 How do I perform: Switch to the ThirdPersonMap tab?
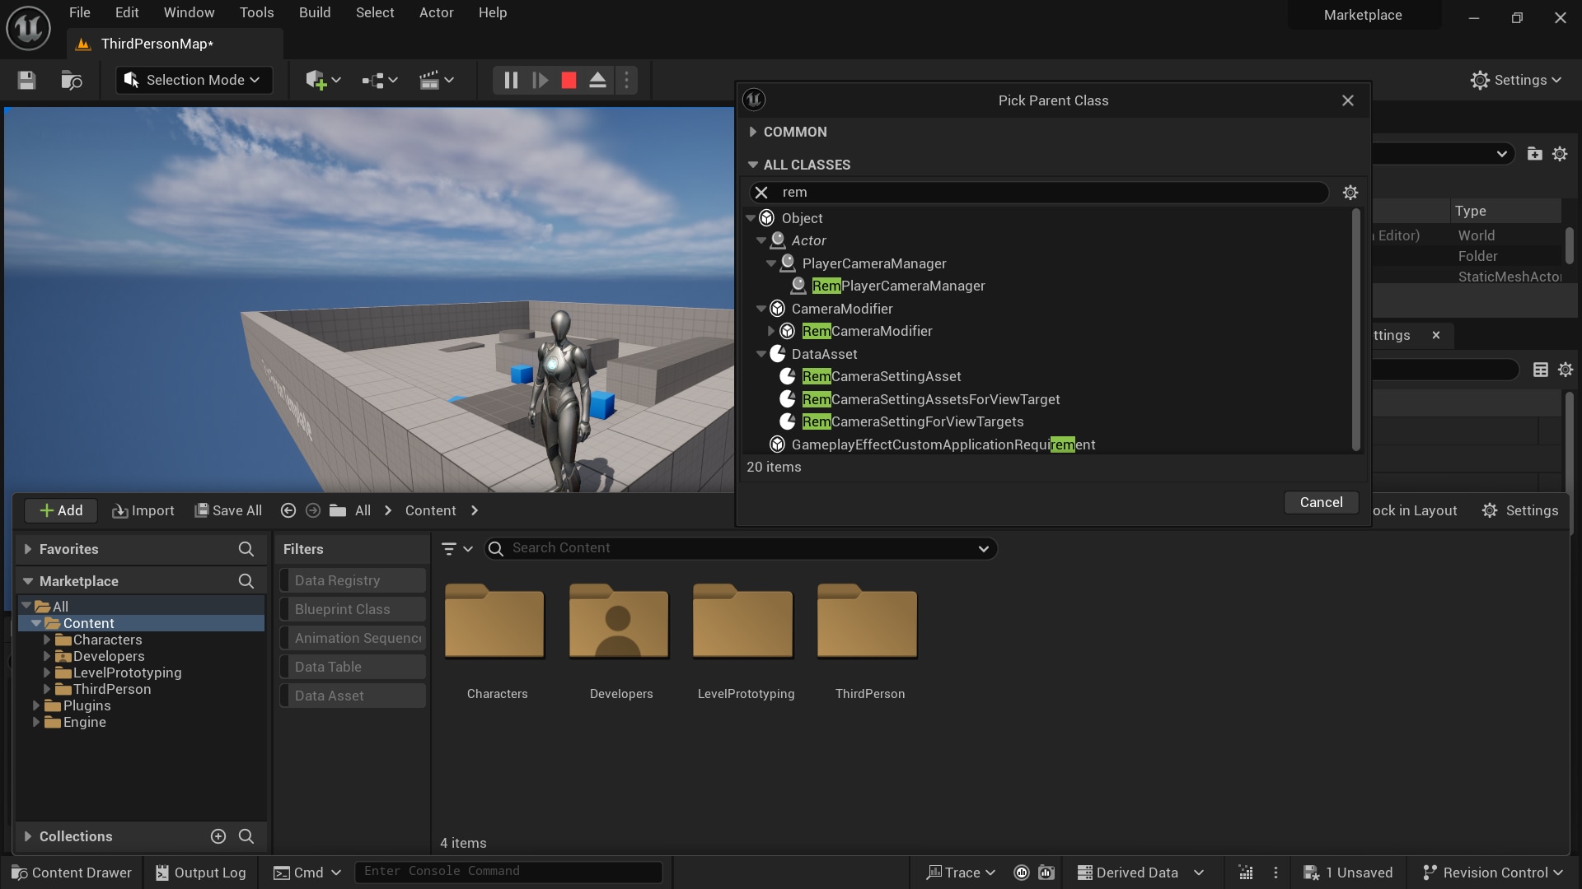(x=157, y=44)
